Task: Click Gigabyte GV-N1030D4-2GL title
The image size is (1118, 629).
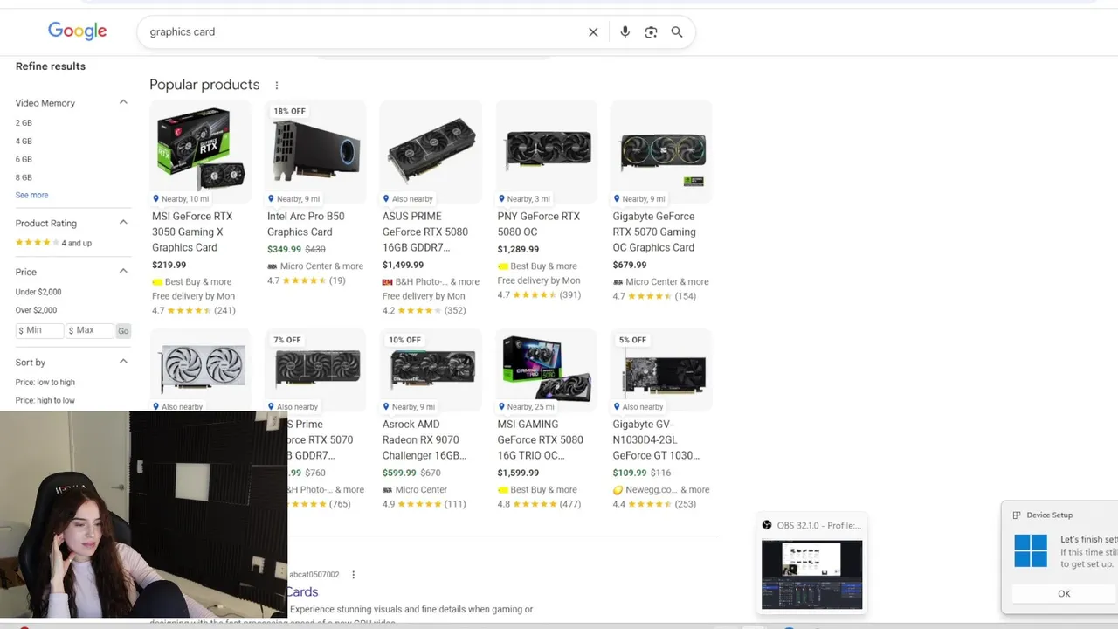Action: pos(656,440)
